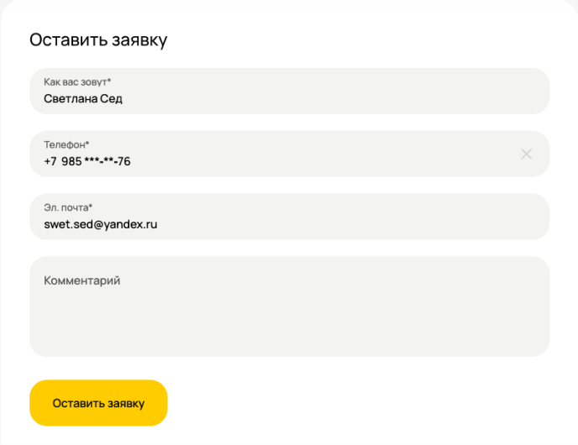Click the Комментарий placeholder text
The height and width of the screenshot is (445, 578).
pos(81,280)
